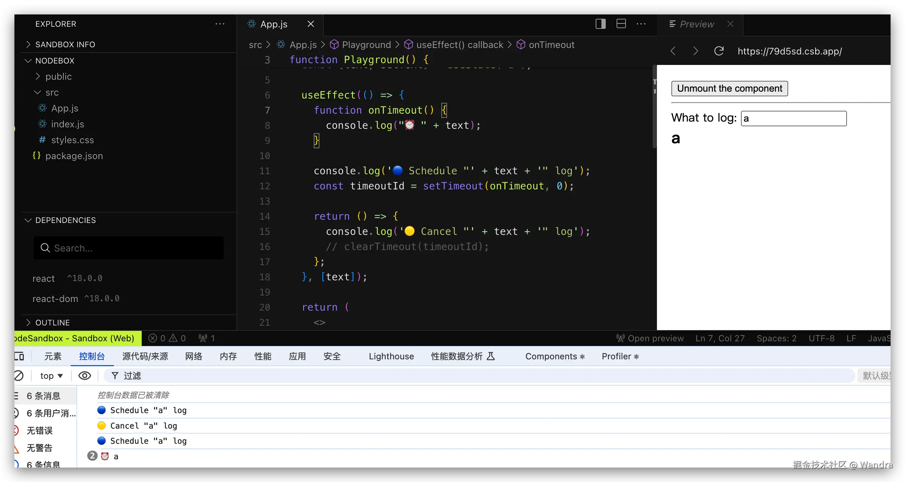Click the device toolbar toggle icon
The width and height of the screenshot is (905, 482).
point(19,356)
